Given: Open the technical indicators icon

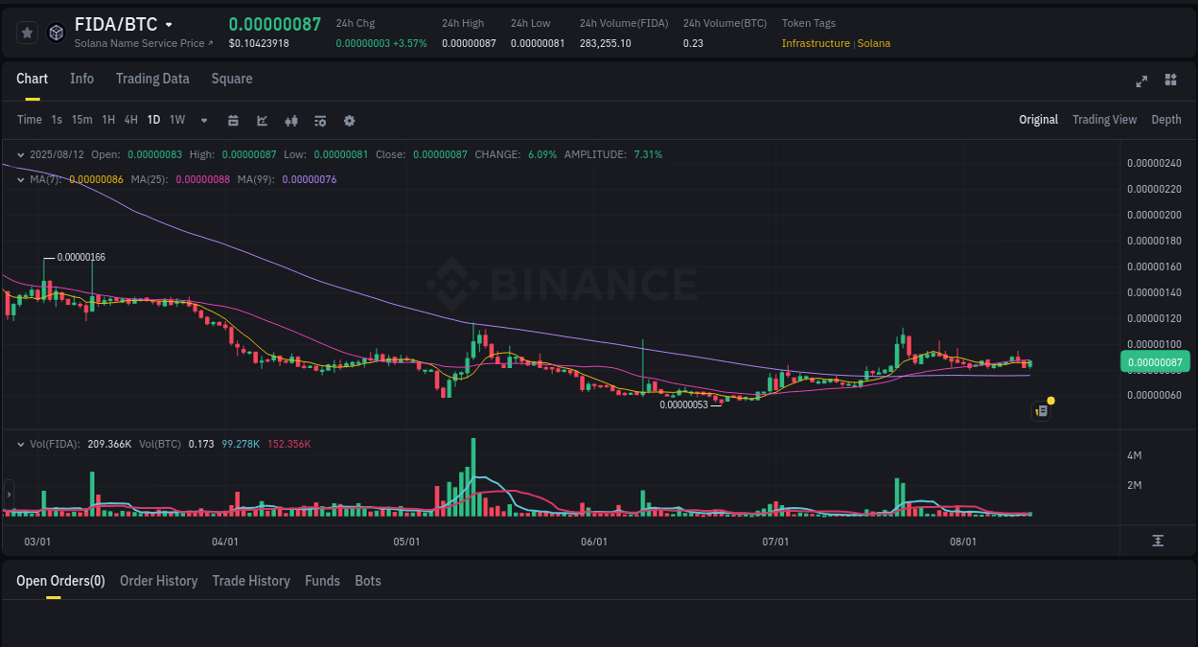Looking at the screenshot, I should 262,121.
